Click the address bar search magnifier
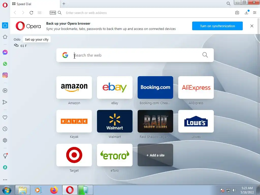The image size is (260, 195). pyautogui.click(x=60, y=13)
